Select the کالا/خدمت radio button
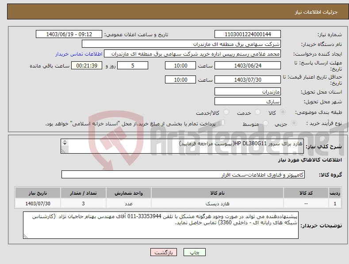 click(226, 112)
